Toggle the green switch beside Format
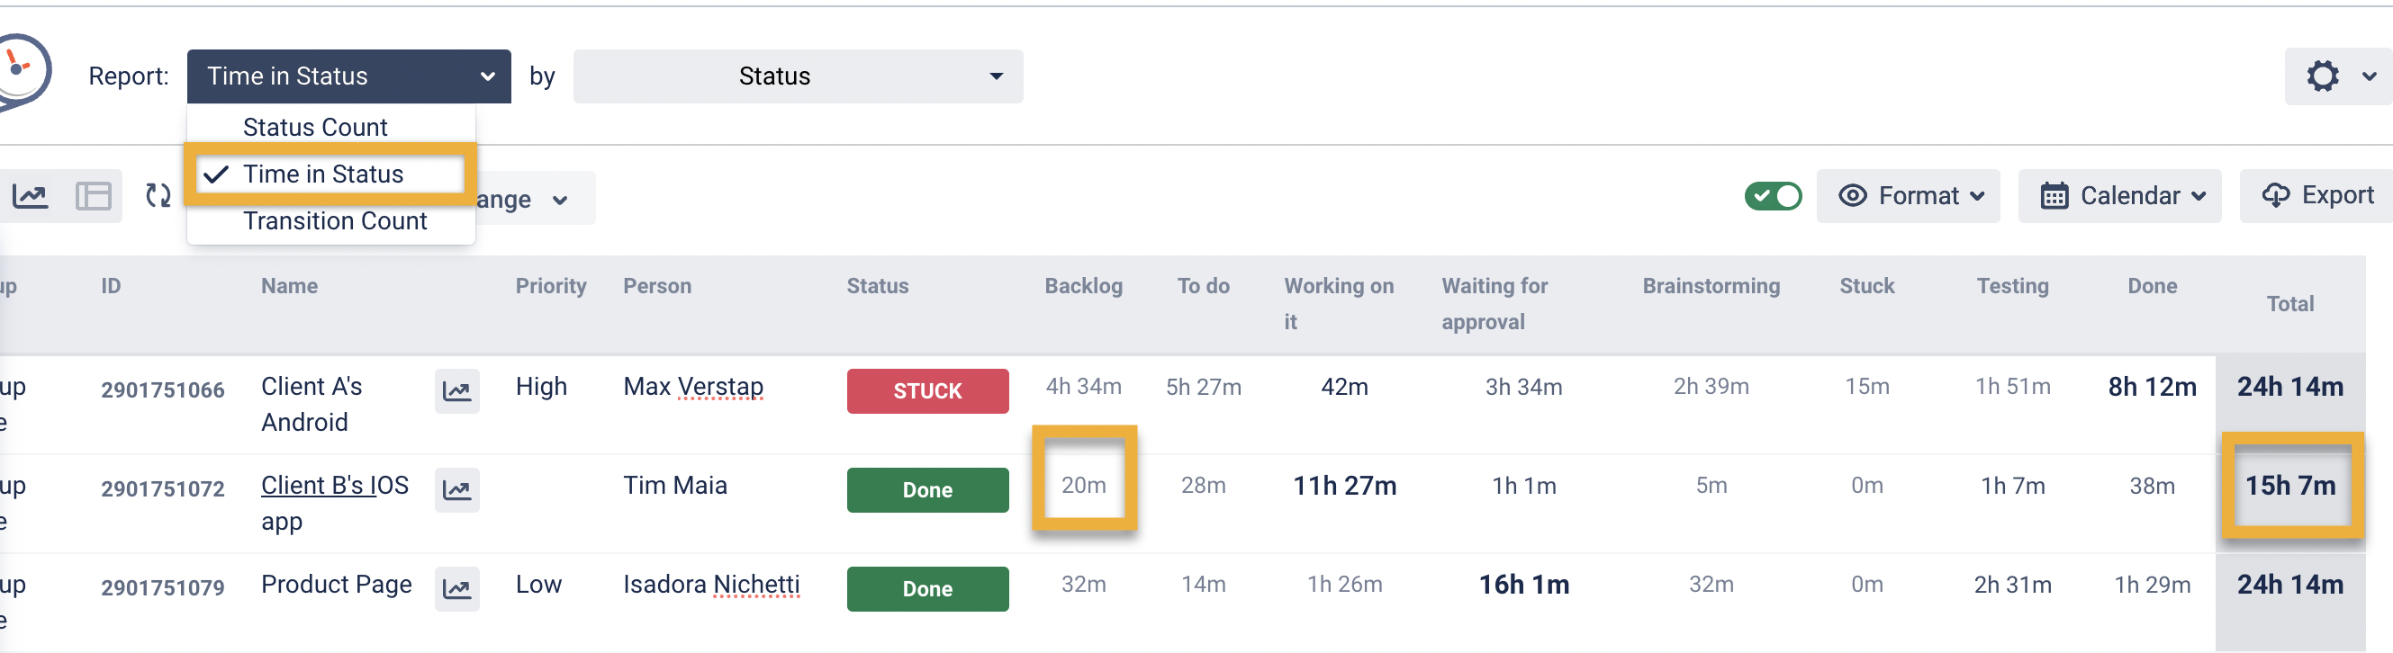 click(x=1772, y=196)
